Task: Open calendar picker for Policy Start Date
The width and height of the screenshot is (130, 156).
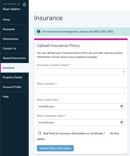Action: tap(122, 106)
